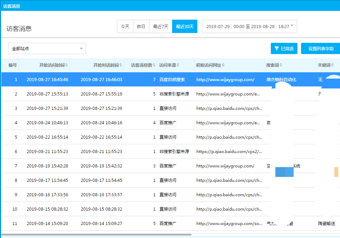Open the 2019-07-29 start date field

click(x=218, y=26)
